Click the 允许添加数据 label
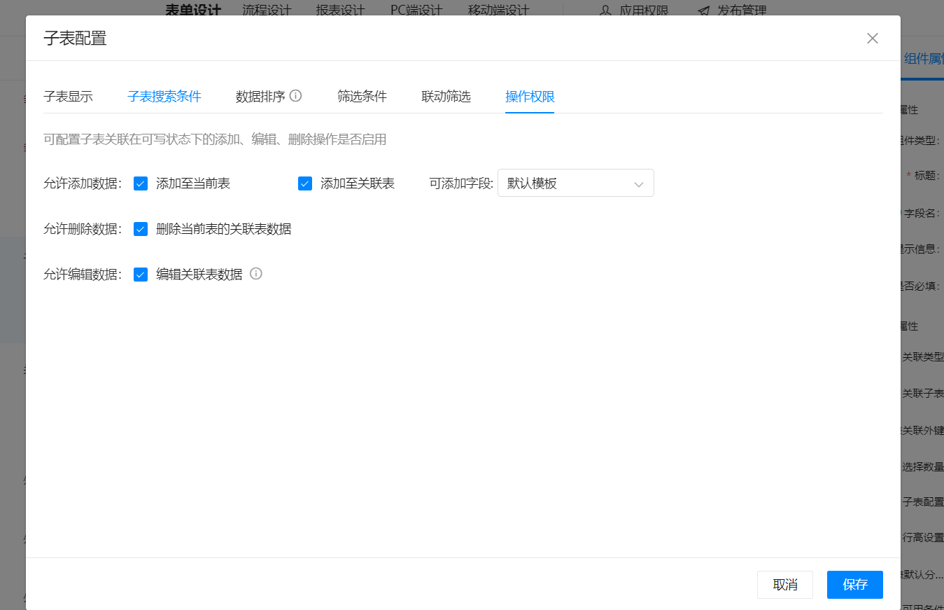The image size is (944, 610). pos(83,183)
